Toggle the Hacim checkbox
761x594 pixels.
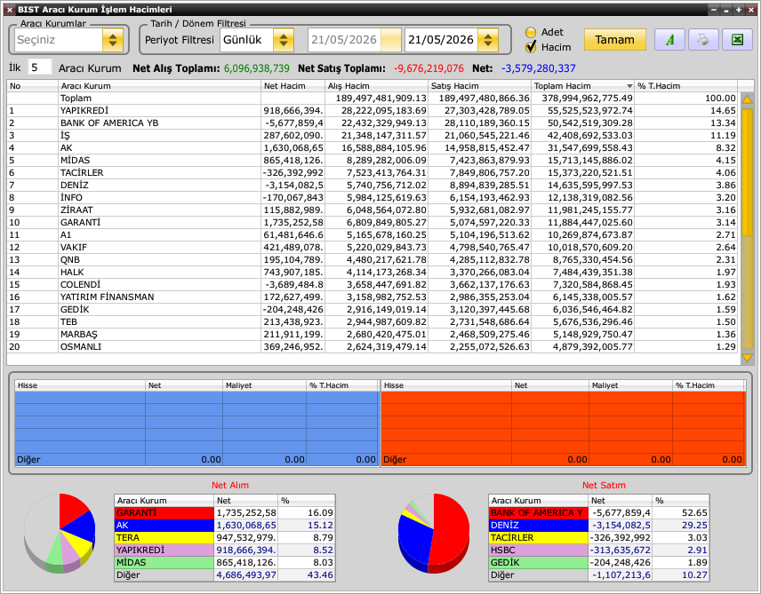pos(531,47)
